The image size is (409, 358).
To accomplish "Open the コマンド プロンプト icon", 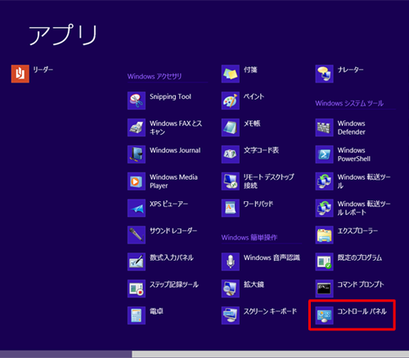I will (324, 289).
